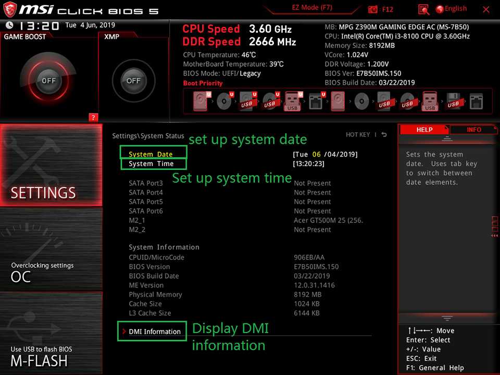Click the red question mark help icon
This screenshot has width=500, height=375.
(93, 117)
